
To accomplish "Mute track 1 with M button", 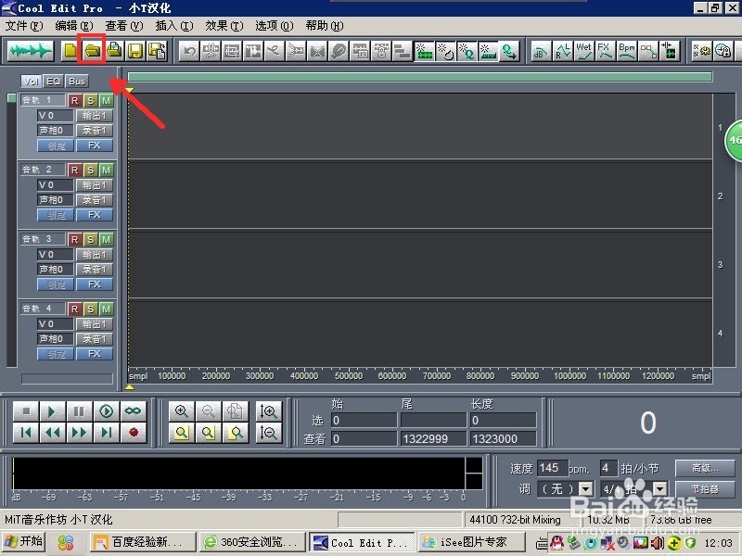I will point(106,100).
